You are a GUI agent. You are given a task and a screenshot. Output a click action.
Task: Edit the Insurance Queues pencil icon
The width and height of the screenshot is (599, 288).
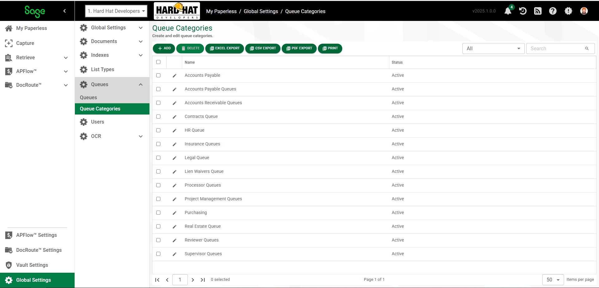pyautogui.click(x=174, y=144)
